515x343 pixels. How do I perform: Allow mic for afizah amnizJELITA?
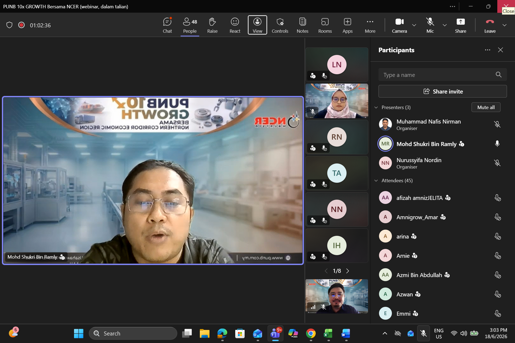click(498, 198)
